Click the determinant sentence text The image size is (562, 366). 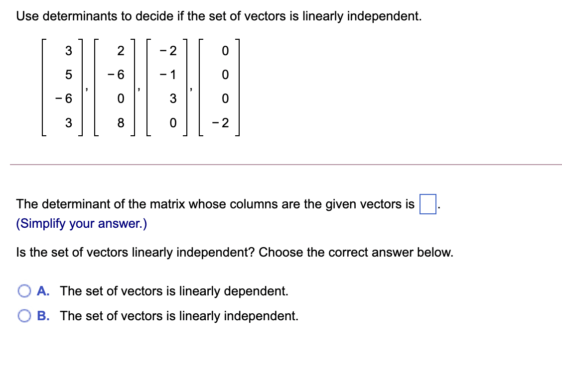tap(214, 204)
